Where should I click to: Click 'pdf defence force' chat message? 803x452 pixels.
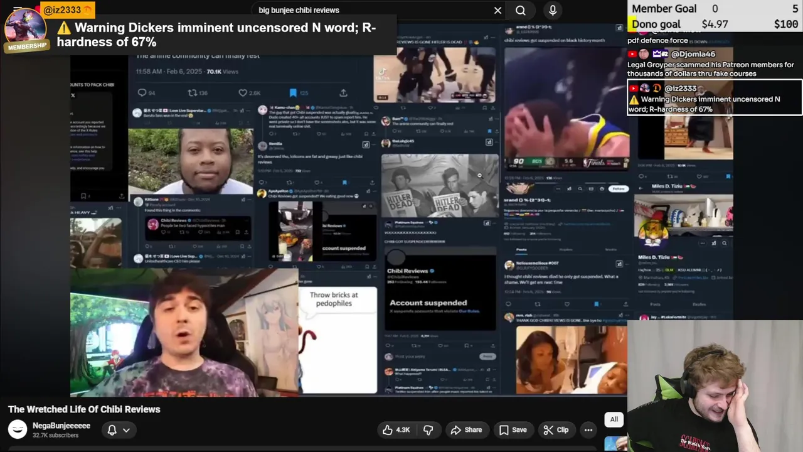pyautogui.click(x=657, y=40)
